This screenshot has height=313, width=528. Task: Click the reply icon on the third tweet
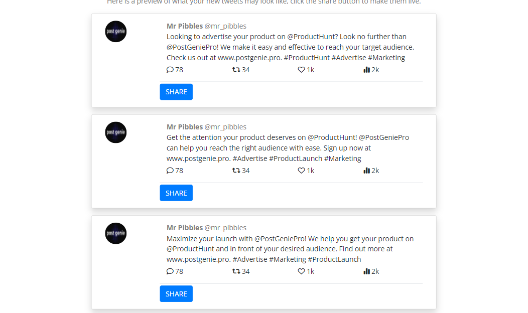pos(170,271)
